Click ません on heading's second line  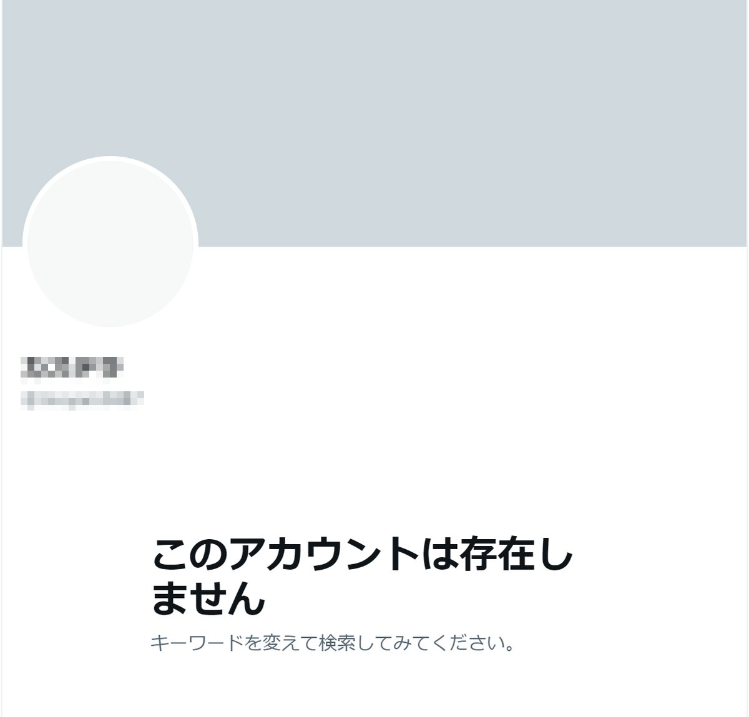tap(208, 598)
